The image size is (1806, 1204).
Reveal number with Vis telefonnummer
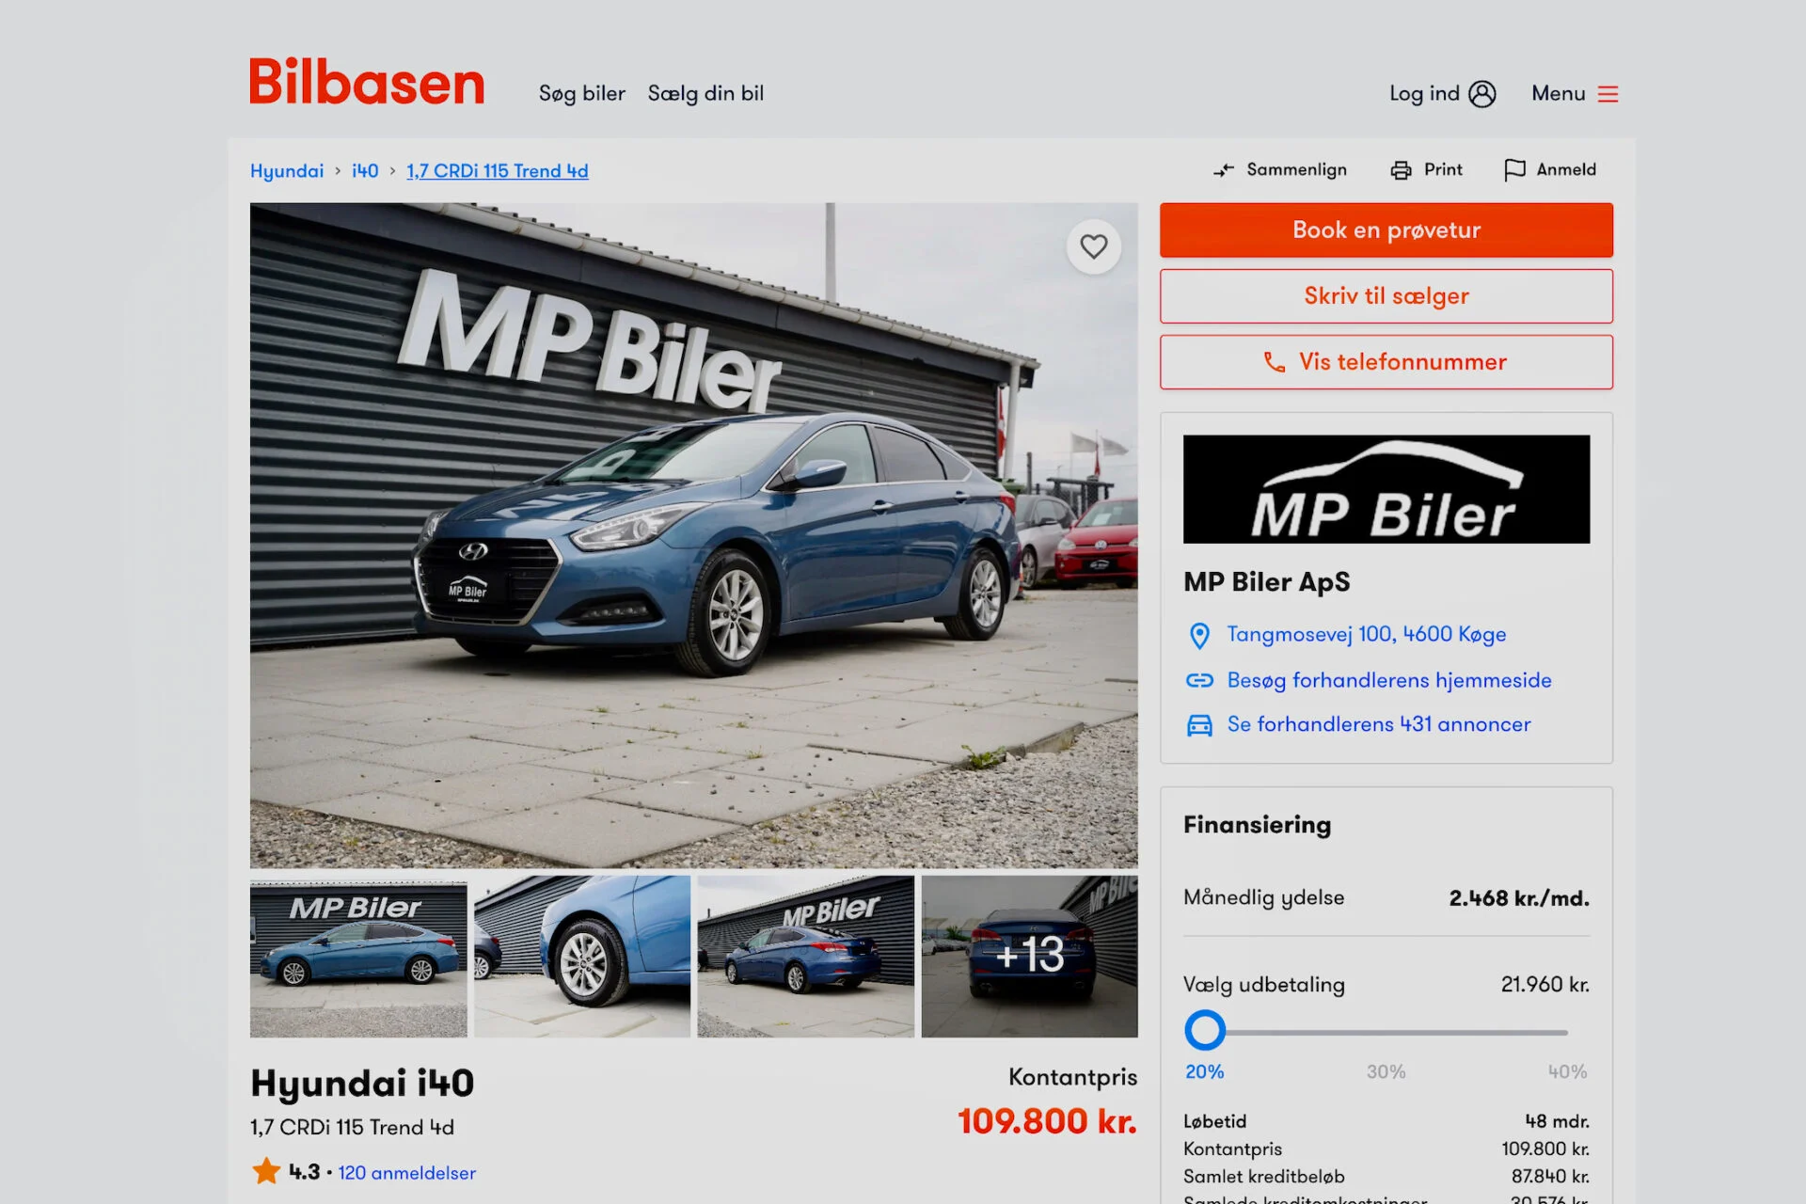(1386, 362)
